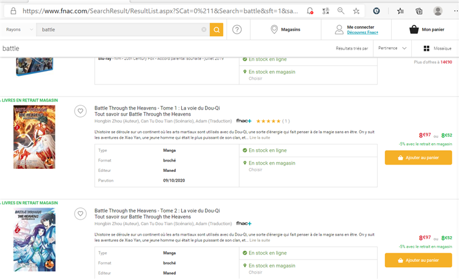Open the Magasins link
The height and width of the screenshot is (279, 459).
coord(290,29)
